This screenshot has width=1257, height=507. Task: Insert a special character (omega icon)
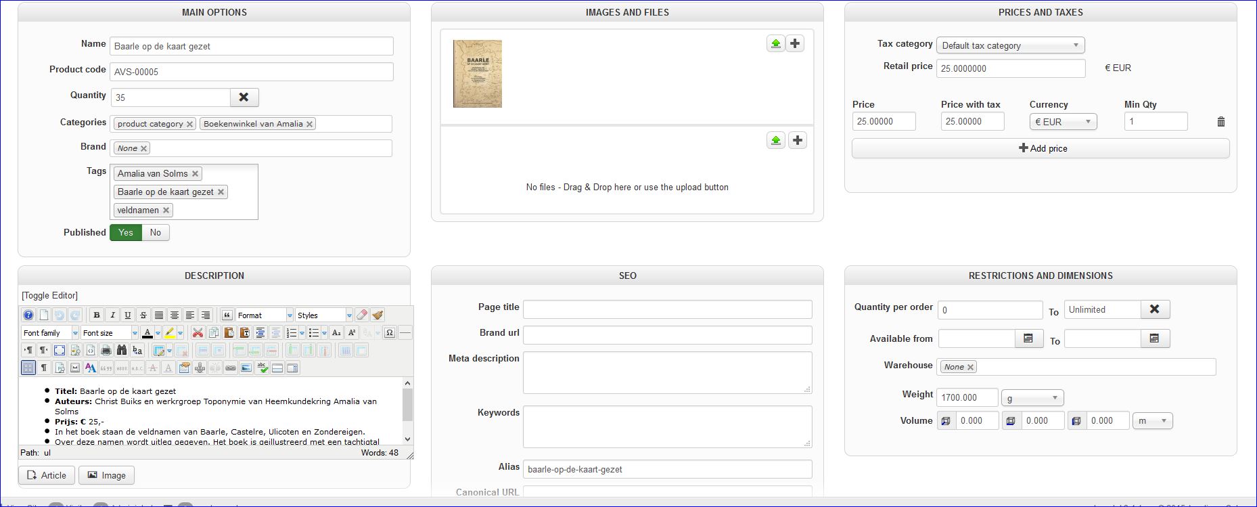pyautogui.click(x=390, y=332)
